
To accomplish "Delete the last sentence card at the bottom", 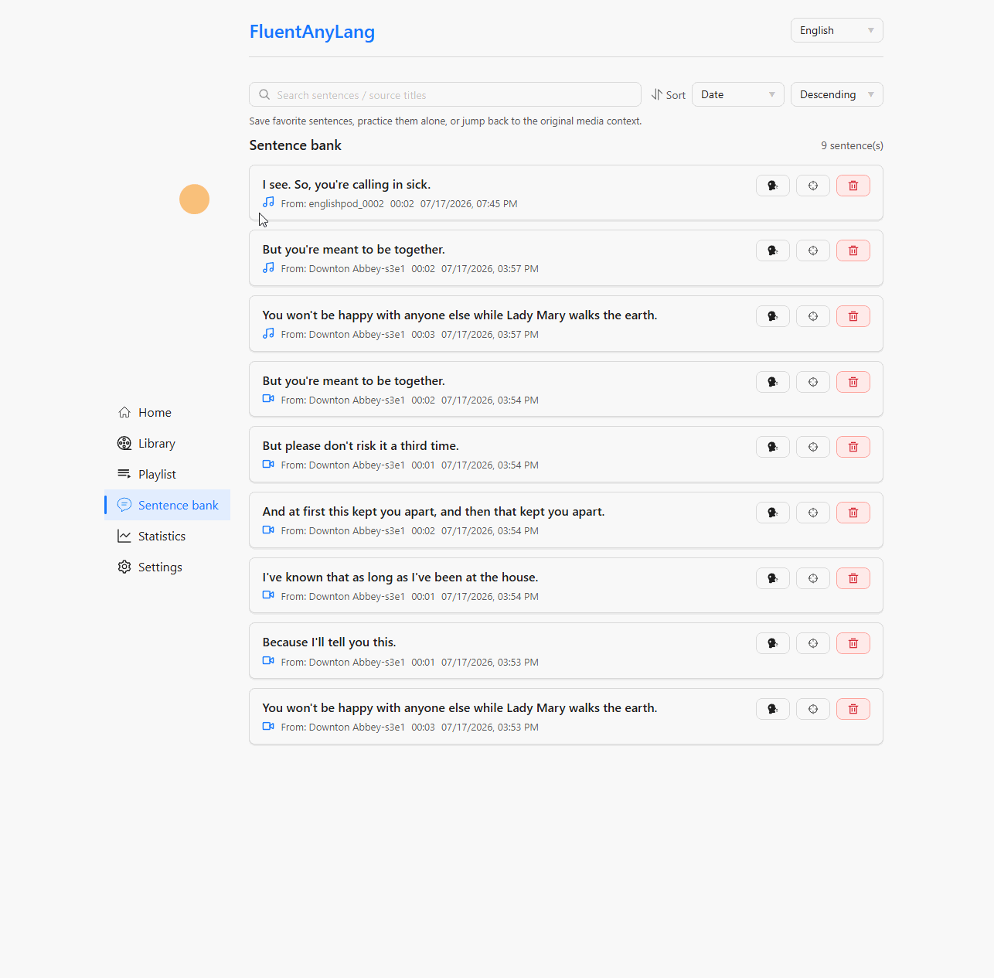I will [853, 709].
